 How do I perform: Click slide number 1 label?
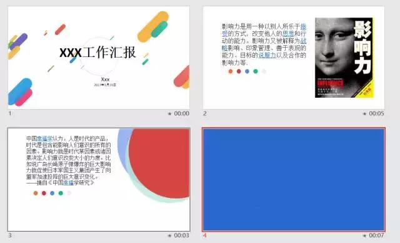coord(10,113)
